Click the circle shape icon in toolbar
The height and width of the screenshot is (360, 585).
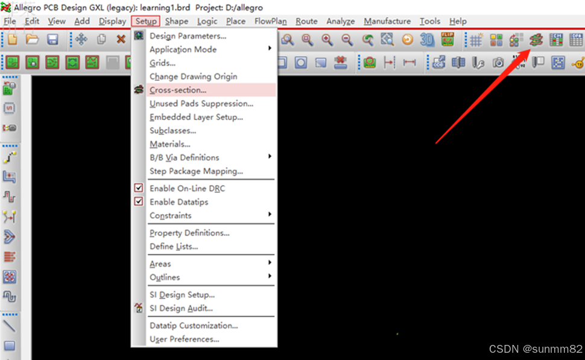[x=301, y=63]
